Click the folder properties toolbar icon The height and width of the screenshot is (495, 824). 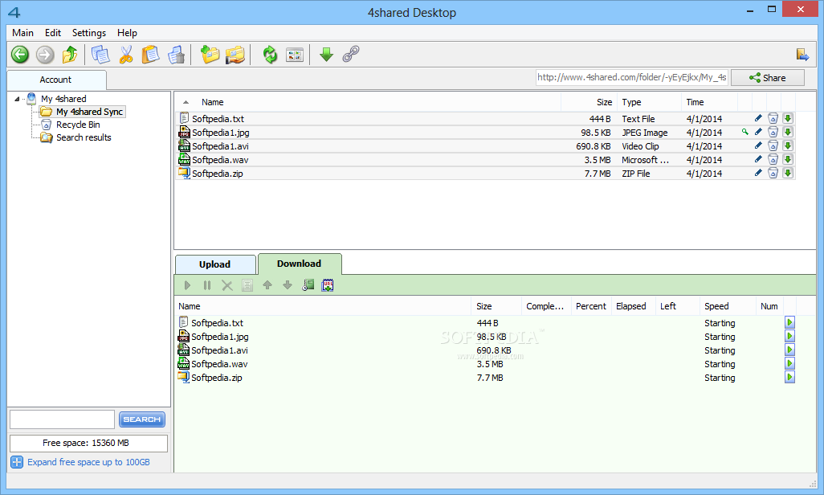[235, 54]
